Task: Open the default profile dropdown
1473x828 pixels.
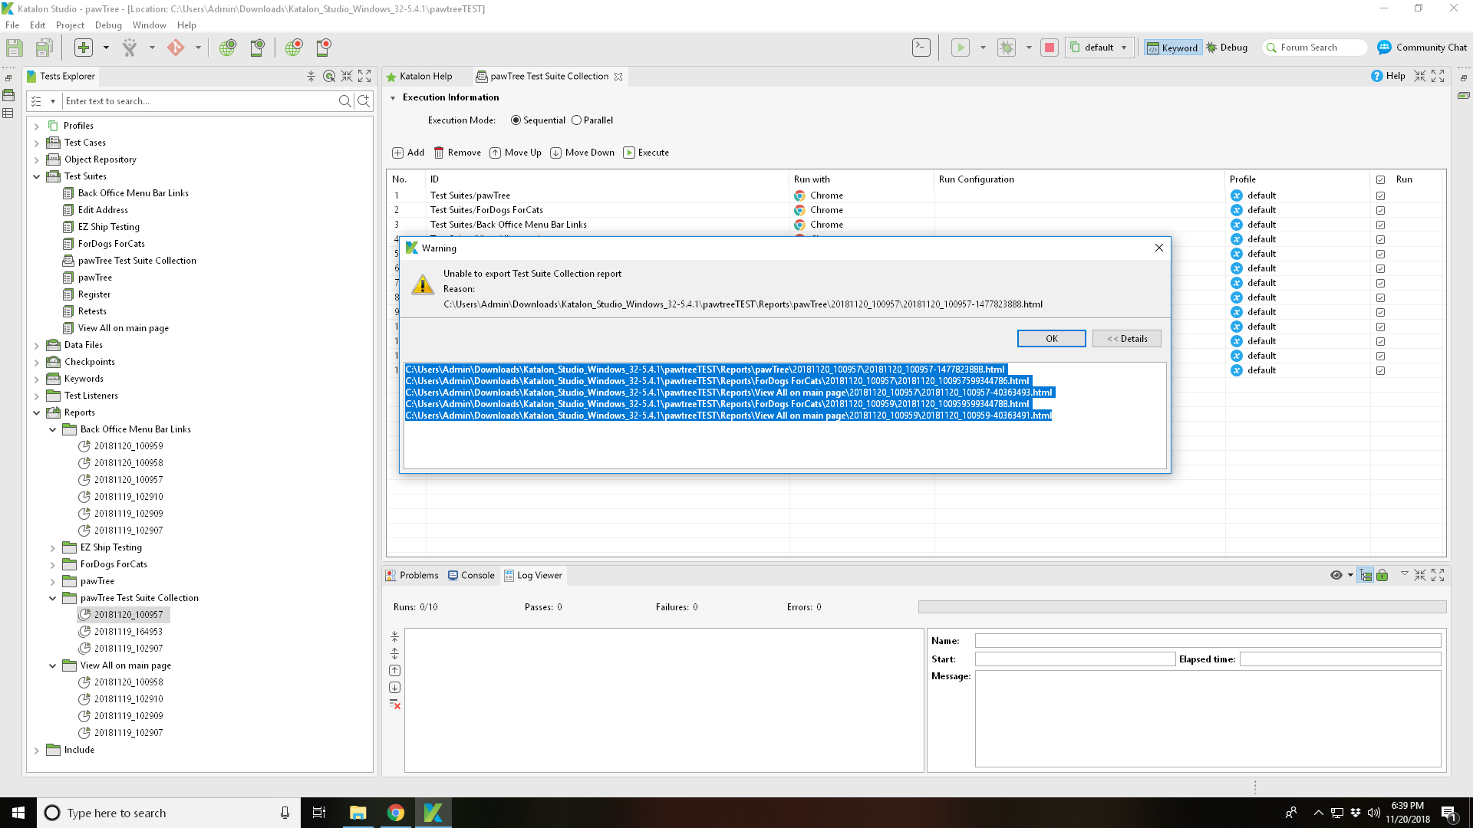Action: (x=1099, y=48)
